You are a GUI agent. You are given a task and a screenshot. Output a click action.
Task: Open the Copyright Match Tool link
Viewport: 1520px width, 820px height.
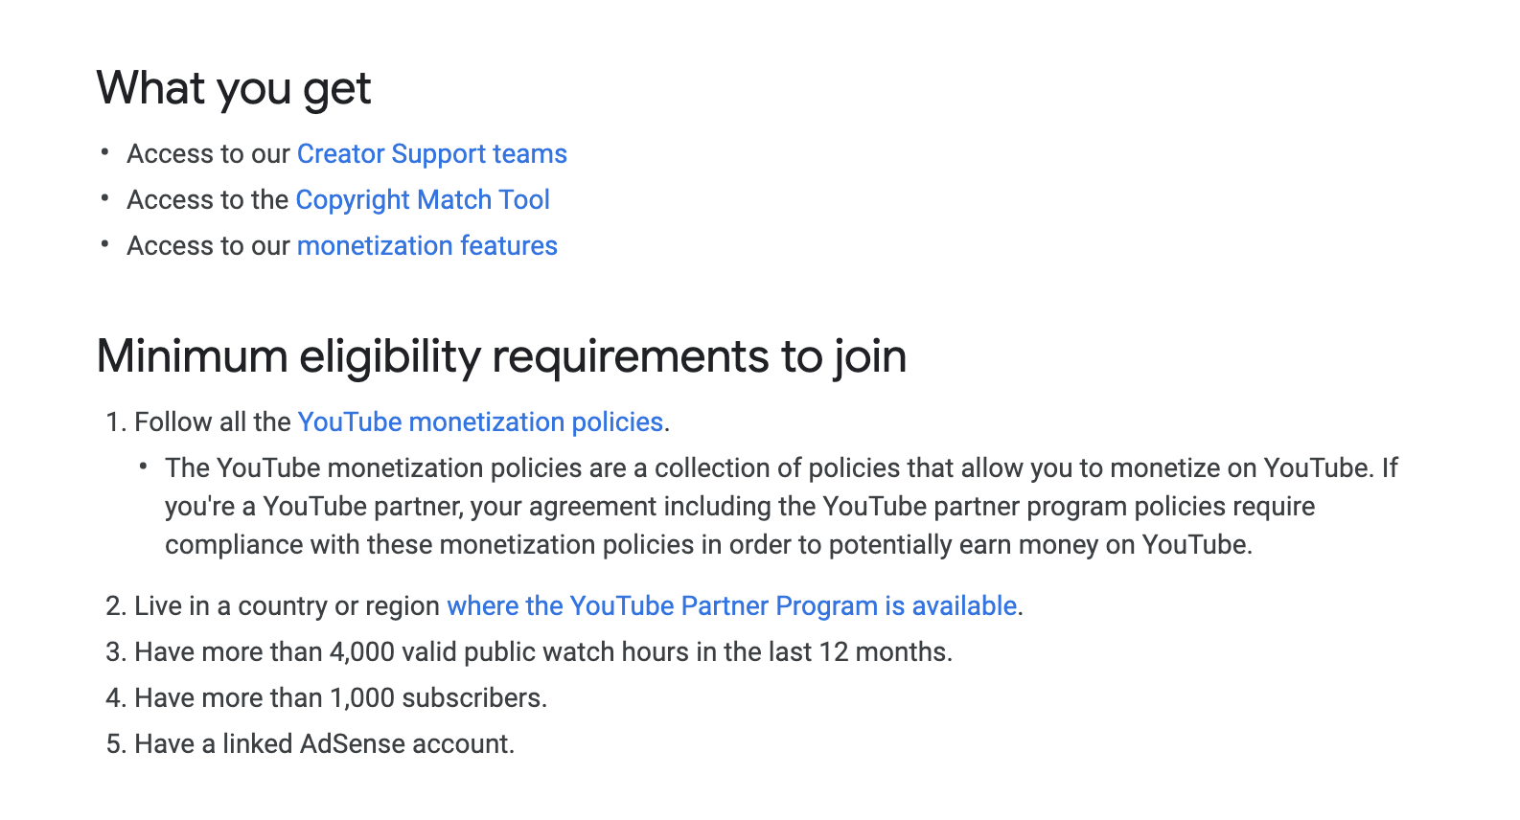point(423,200)
